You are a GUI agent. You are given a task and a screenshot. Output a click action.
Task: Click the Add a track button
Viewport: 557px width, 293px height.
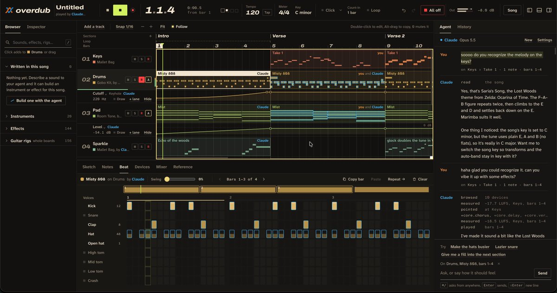[x=94, y=27]
